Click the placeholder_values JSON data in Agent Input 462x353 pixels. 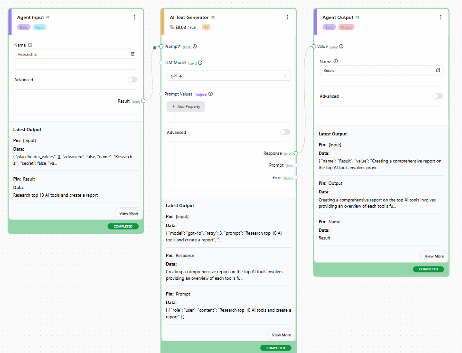click(73, 160)
